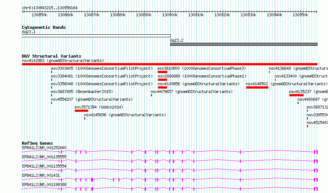The height and width of the screenshot is (193, 328).
Task: Click the DGV Structural Variants track title
Action: click(x=52, y=56)
